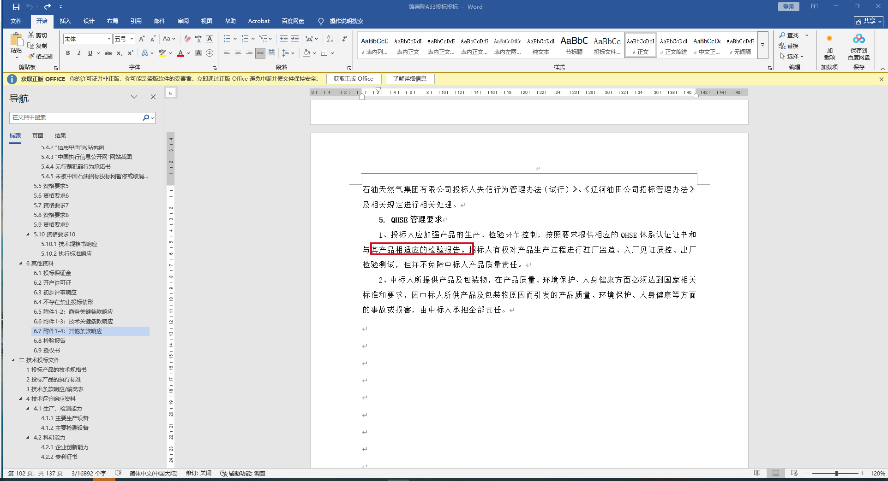
Task: Open the 审阅 ribbon tab
Action: point(183,21)
